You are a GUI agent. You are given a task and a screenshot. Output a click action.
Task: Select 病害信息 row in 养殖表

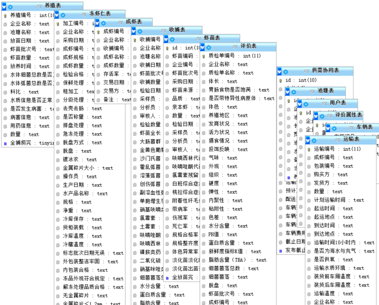coord(27,117)
